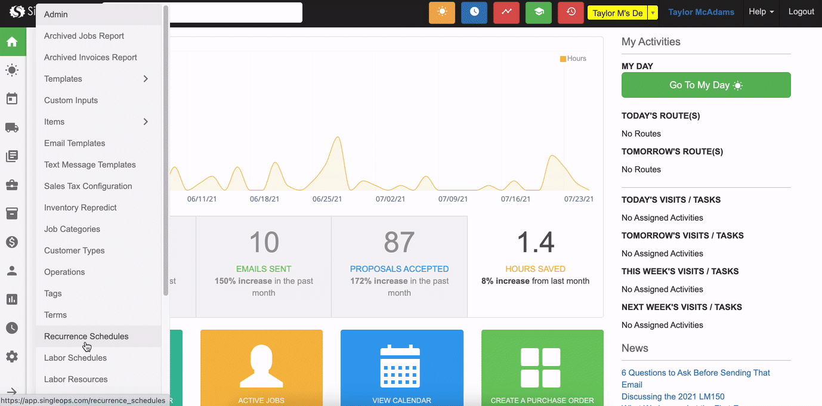Image resolution: width=822 pixels, height=406 pixels.
Task: Click the dollar sign icon in the sidebar
Action: coord(12,242)
